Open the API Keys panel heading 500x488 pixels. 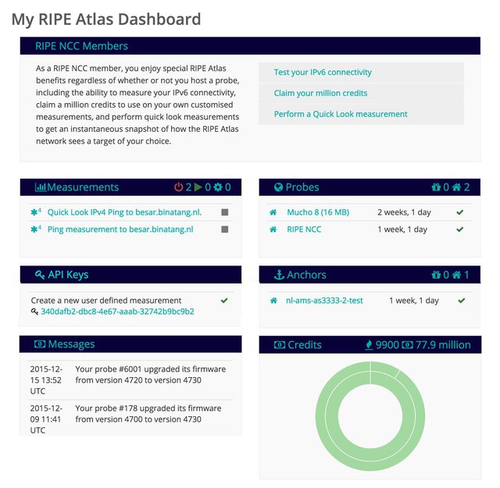pos(68,275)
